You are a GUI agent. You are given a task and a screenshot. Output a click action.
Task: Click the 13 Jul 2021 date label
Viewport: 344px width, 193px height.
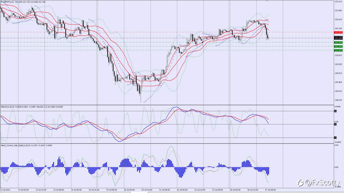pos(5,190)
